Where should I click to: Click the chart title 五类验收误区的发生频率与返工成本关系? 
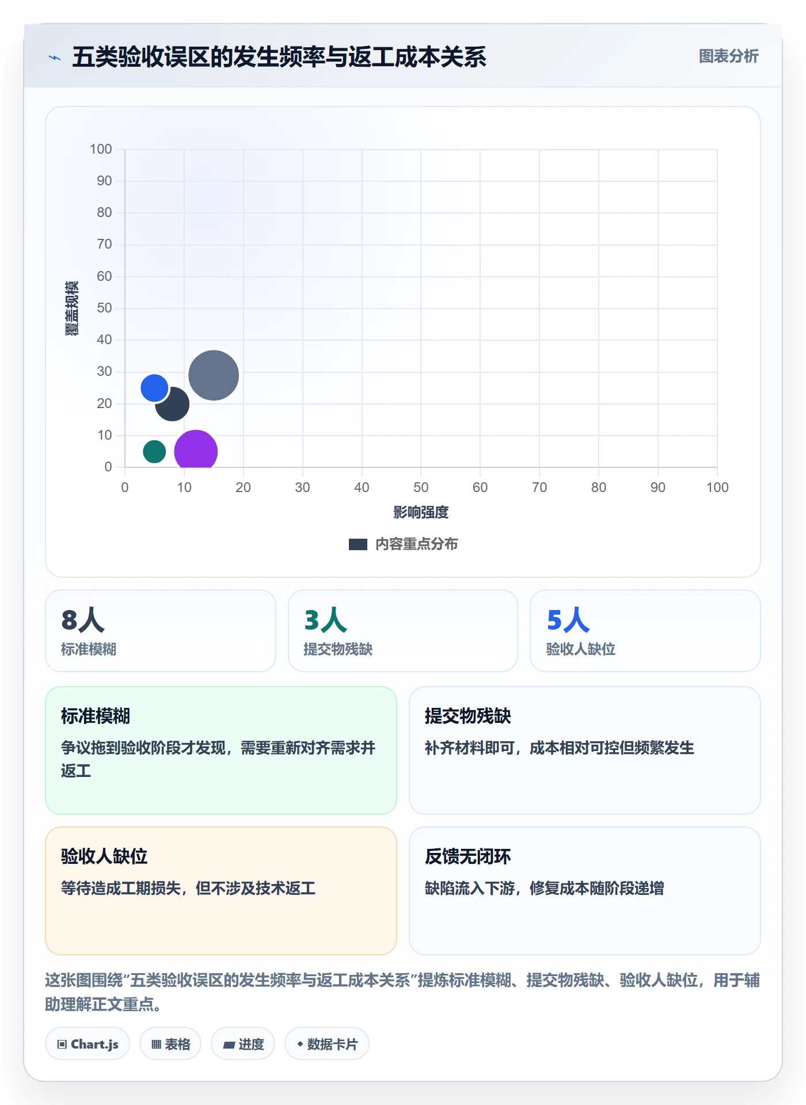[x=279, y=57]
